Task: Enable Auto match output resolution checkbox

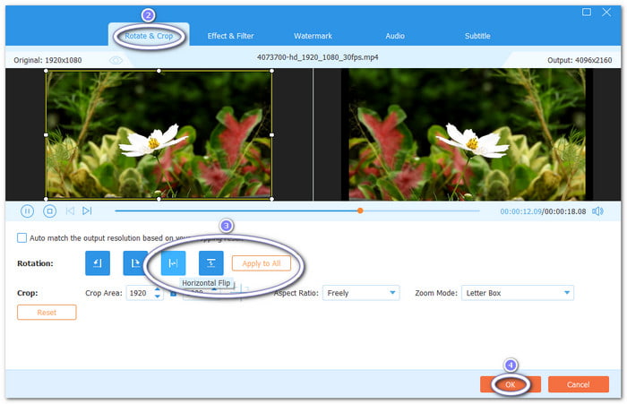Action: [22, 238]
